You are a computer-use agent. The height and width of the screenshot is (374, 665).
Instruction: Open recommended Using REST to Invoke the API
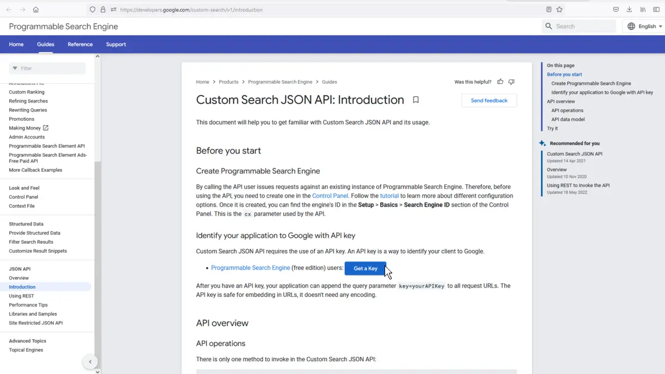578,185
